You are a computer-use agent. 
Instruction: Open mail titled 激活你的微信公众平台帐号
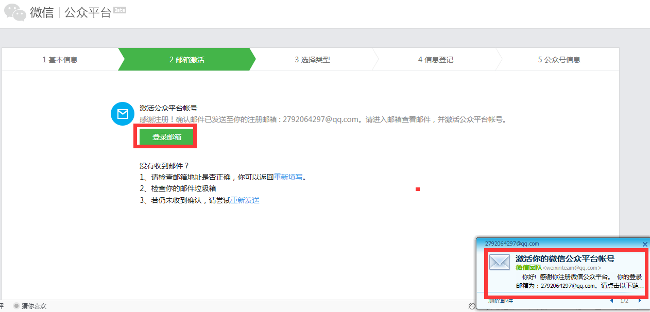[x=565, y=259]
